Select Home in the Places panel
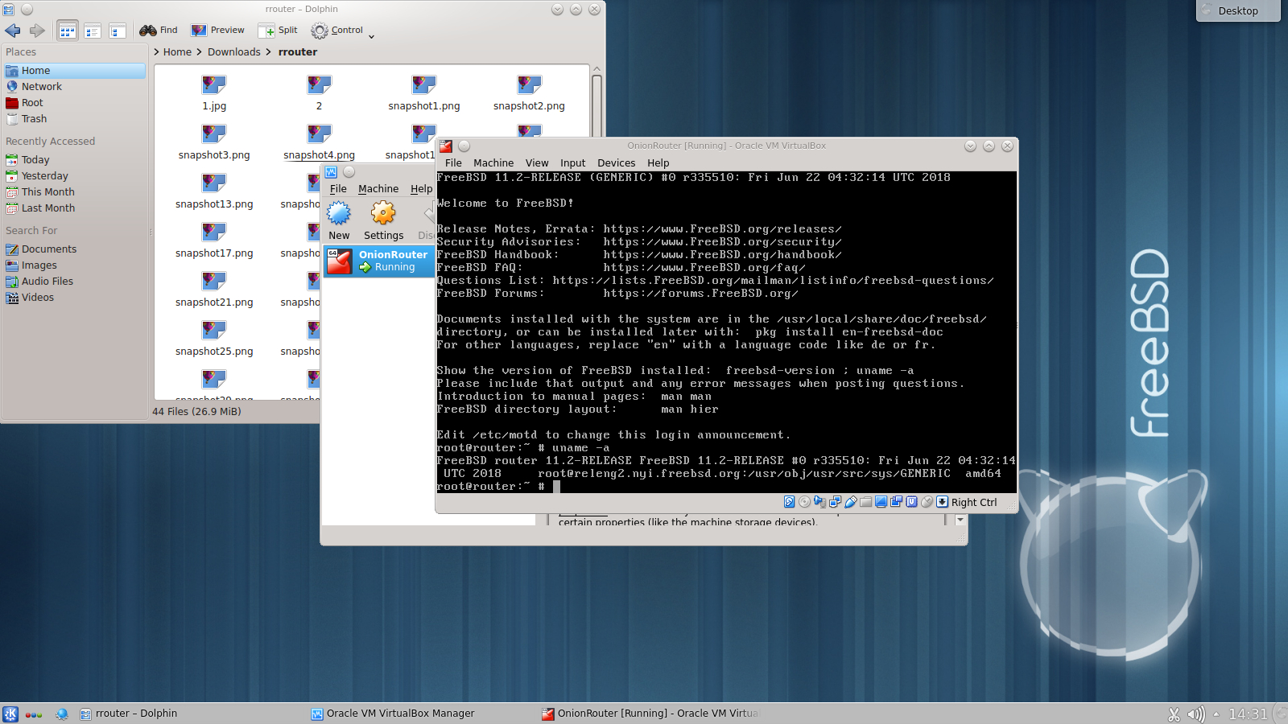Image resolution: width=1288 pixels, height=724 pixels. click(x=75, y=71)
